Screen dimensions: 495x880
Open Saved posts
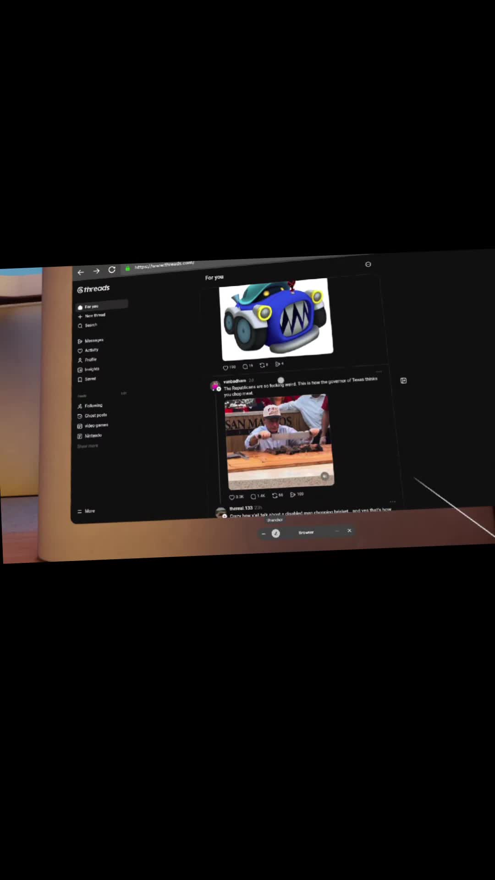tap(87, 379)
